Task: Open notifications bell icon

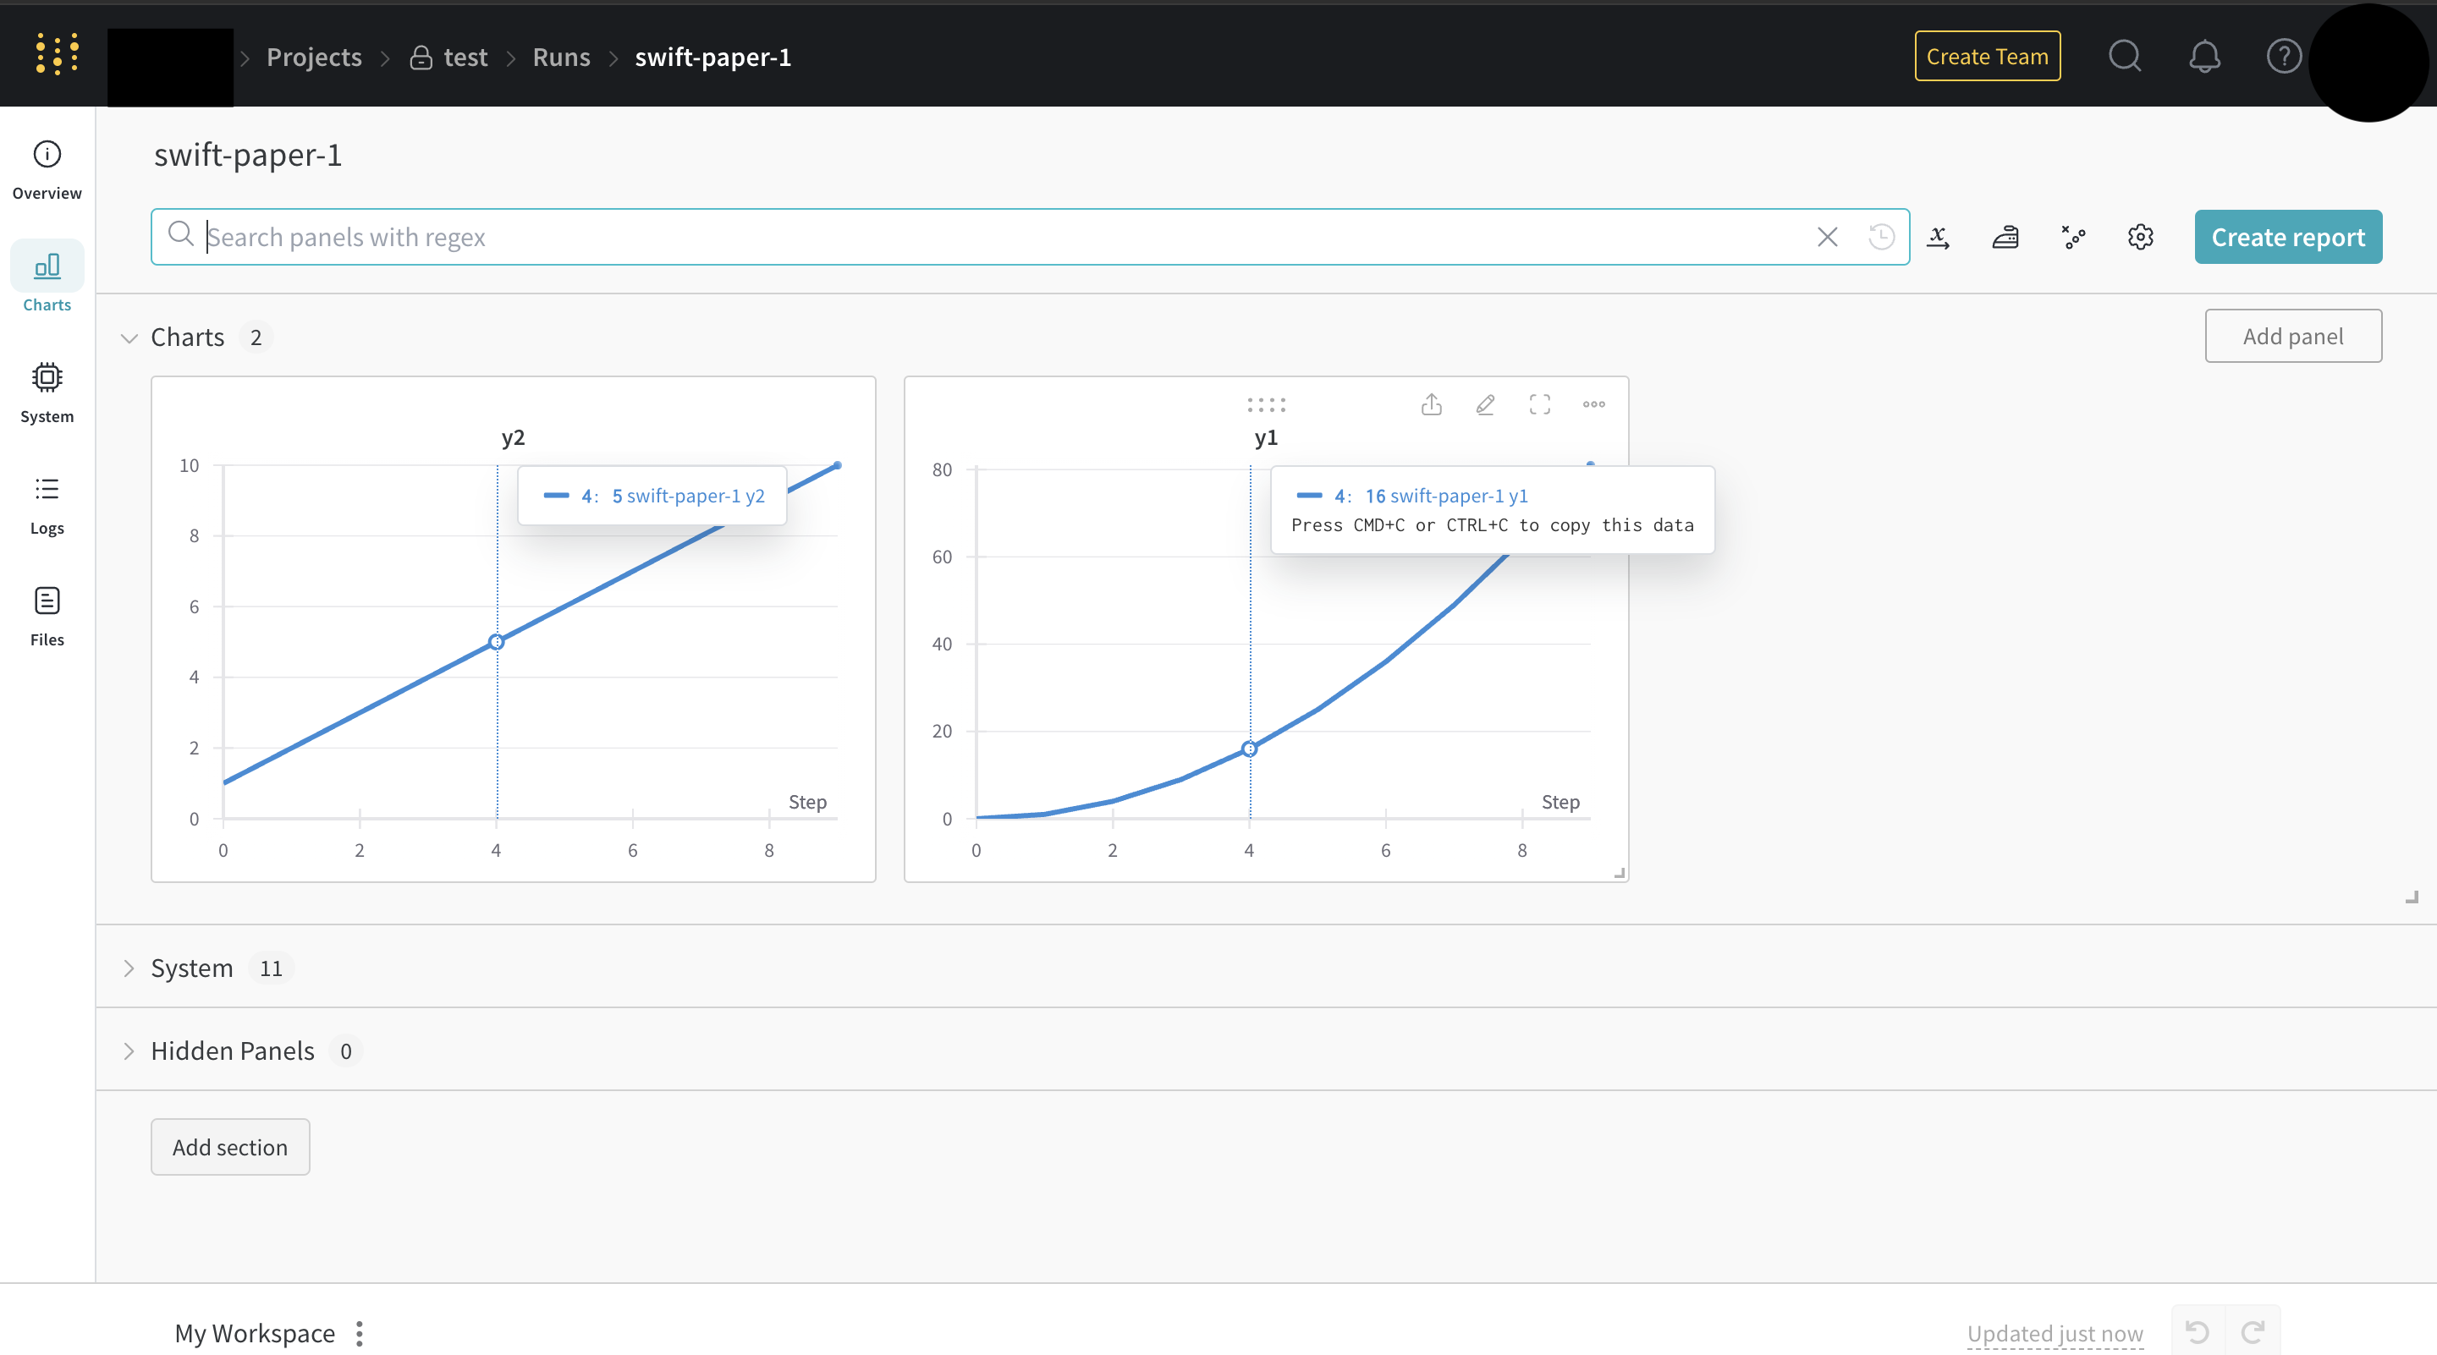Action: 2204,57
